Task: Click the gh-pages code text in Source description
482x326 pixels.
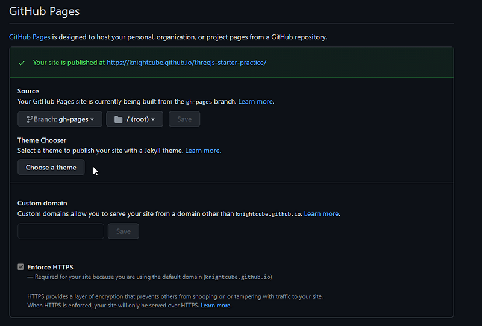Action: 199,102
